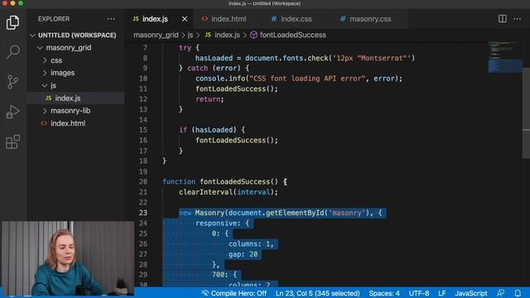Click the 'clearInterval(interval);' code line
The width and height of the screenshot is (530, 298).
tap(229, 192)
